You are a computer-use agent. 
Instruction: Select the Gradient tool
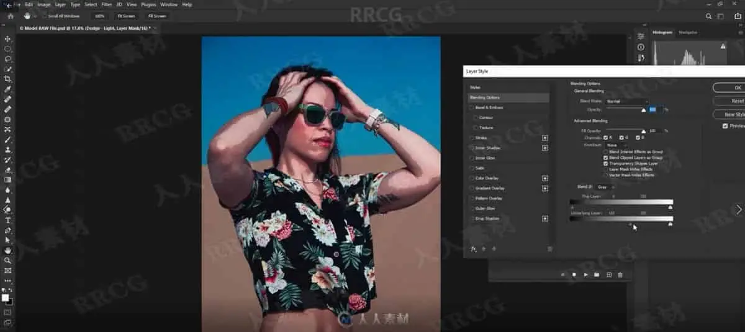point(8,180)
